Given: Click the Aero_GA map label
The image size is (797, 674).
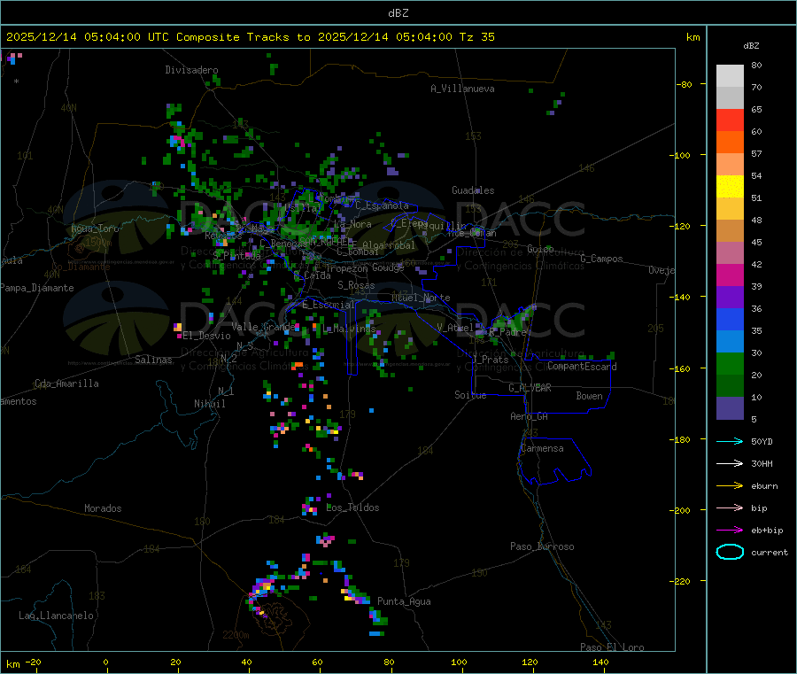Looking at the screenshot, I should click(x=530, y=416).
